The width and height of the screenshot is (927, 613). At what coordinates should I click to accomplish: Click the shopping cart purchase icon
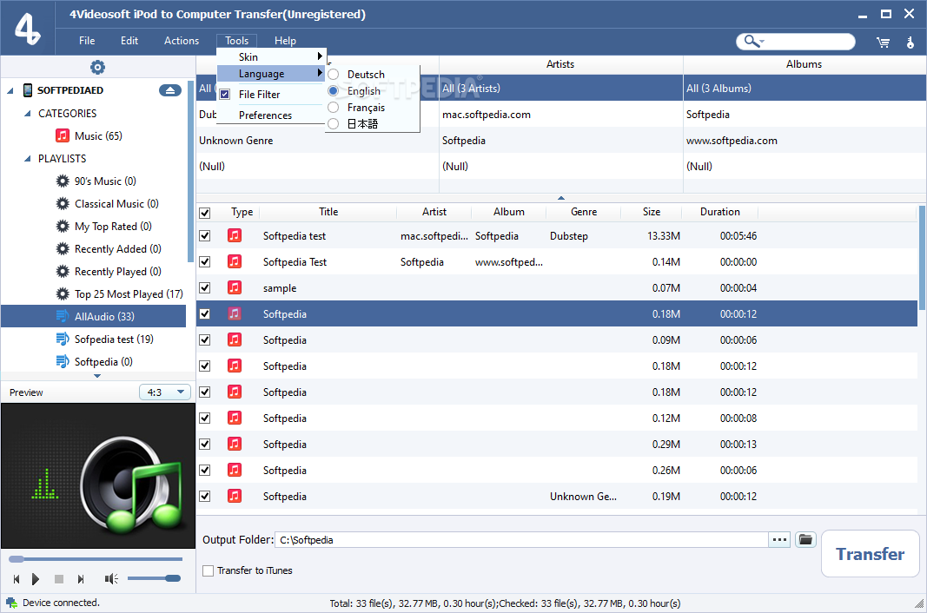pyautogui.click(x=883, y=42)
